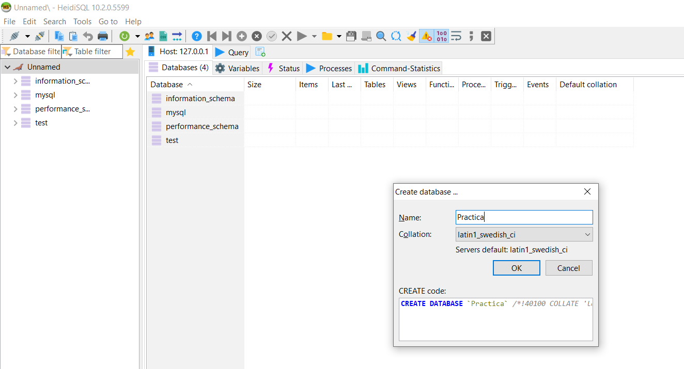Open the Collation combo box
684x369 pixels.
tap(524, 234)
